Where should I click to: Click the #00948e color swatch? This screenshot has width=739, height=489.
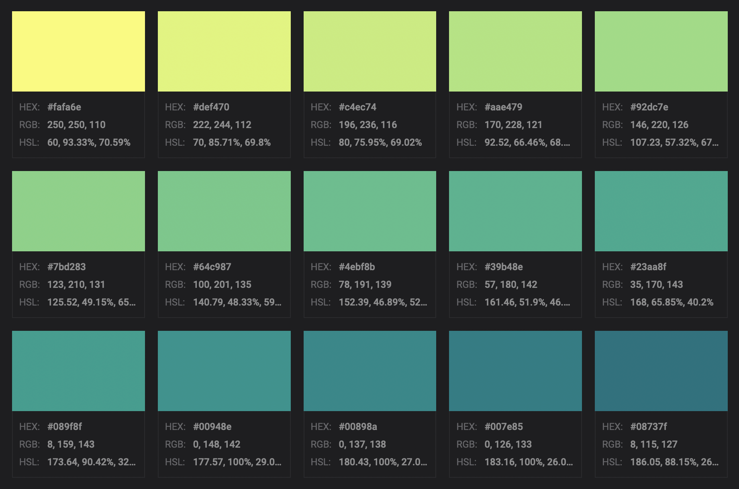click(224, 371)
